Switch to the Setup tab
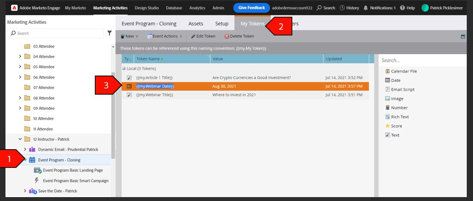Viewport: 473px width, 201px height. (x=222, y=23)
